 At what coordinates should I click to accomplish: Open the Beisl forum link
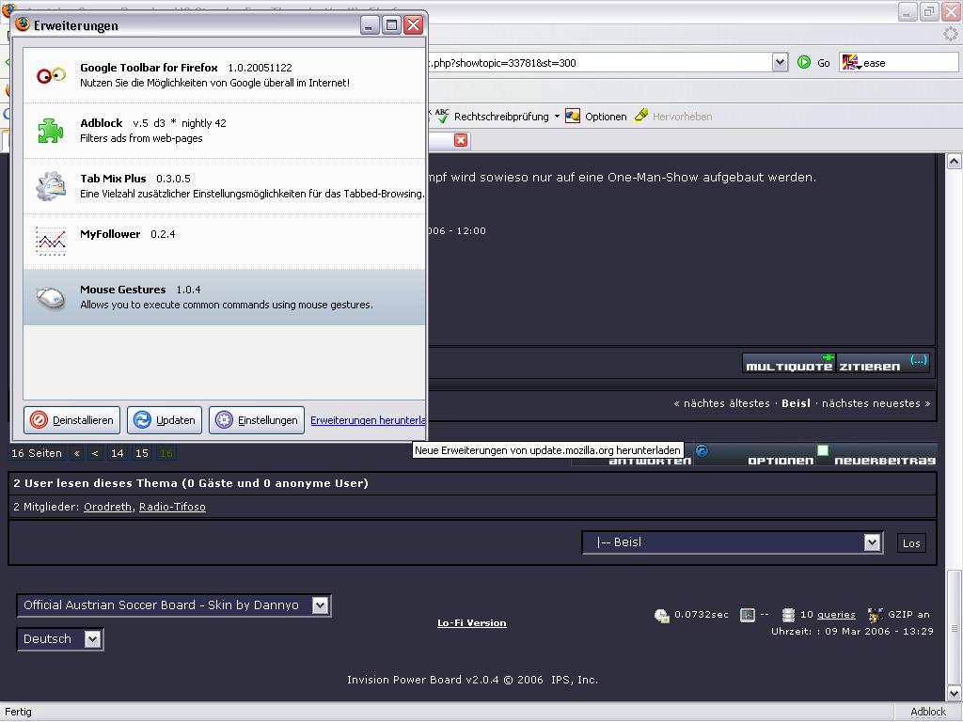pyautogui.click(x=796, y=403)
